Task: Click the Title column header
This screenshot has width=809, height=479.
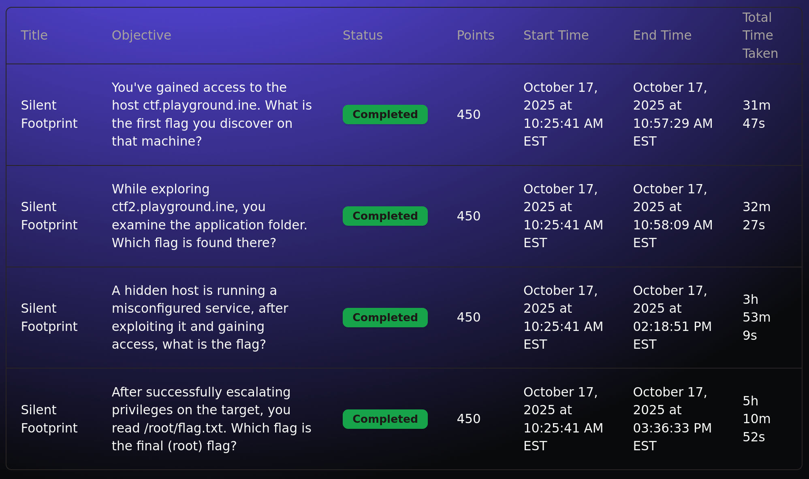Action: (34, 36)
